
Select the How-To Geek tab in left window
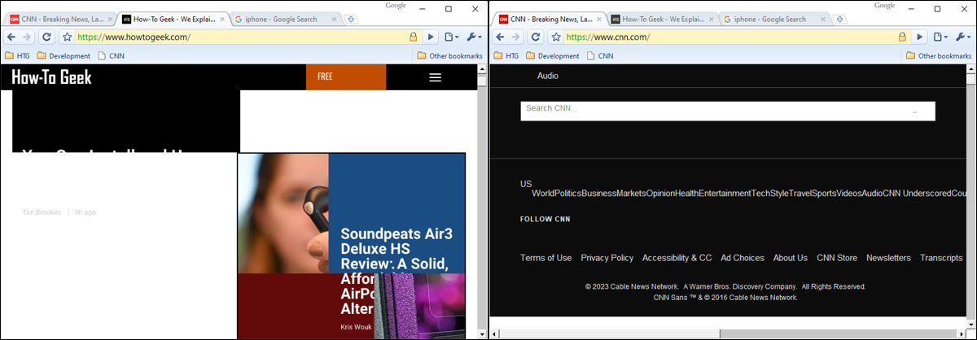(x=173, y=19)
